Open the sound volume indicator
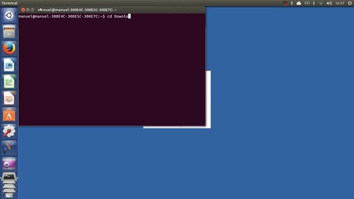The height and width of the screenshot is (199, 354). [x=329, y=3]
